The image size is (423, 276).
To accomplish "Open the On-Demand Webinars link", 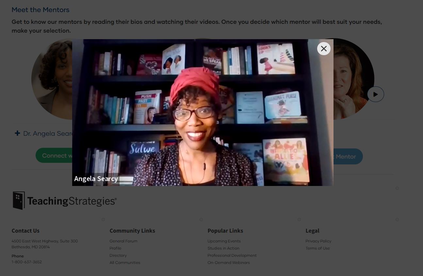I will [229, 263].
